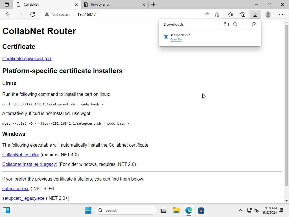This screenshot has width=289, height=217.
Task: Open the Collections icon
Action: click(x=243, y=14)
